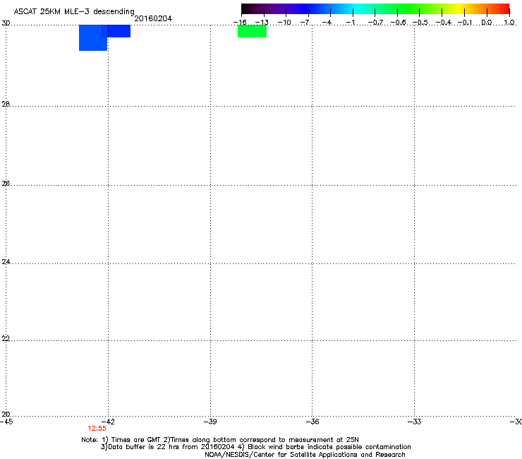This screenshot has width=522, height=459.
Task: Click the rainbow color scale bar
Action: tap(375, 9)
